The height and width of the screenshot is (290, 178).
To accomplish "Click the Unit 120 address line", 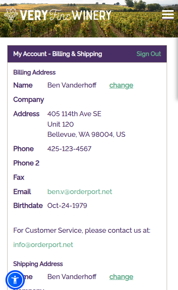I will [x=61, y=124].
